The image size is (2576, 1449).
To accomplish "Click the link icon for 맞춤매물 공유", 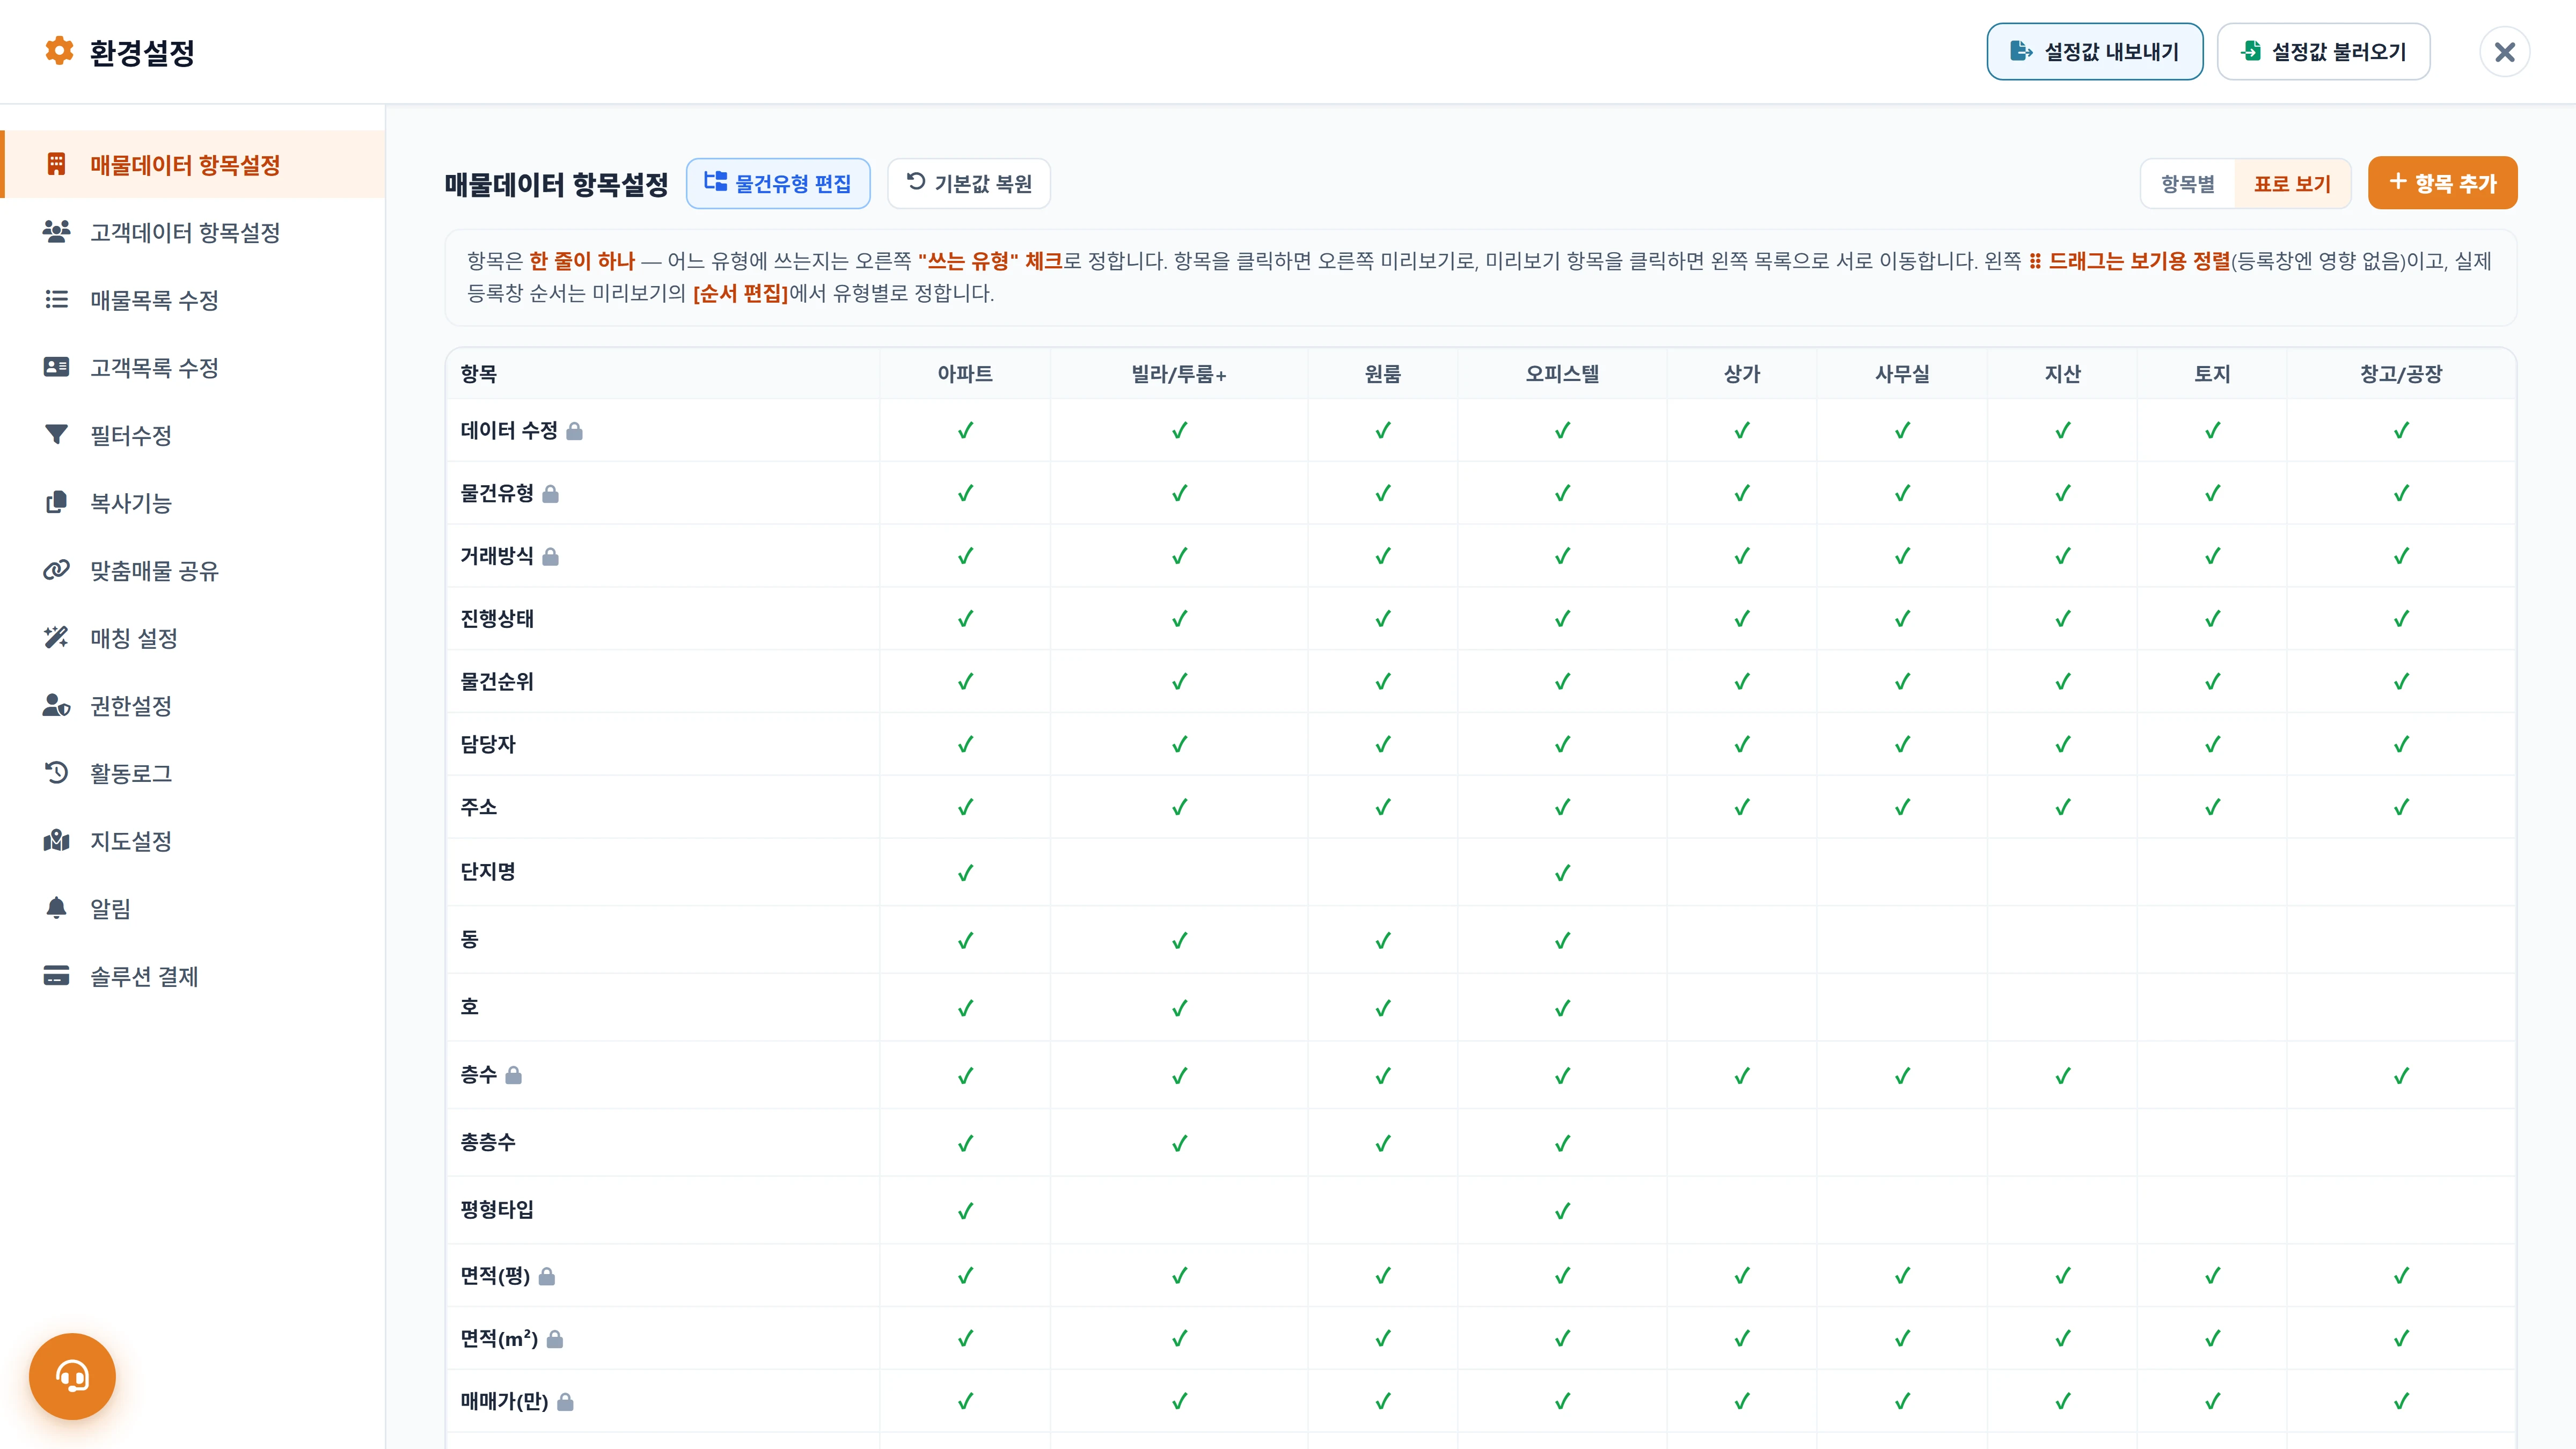I will [56, 570].
